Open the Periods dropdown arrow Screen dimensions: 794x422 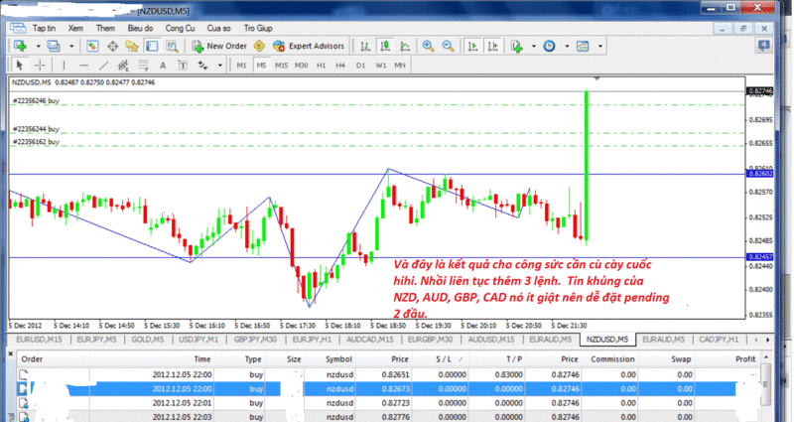pos(567,46)
